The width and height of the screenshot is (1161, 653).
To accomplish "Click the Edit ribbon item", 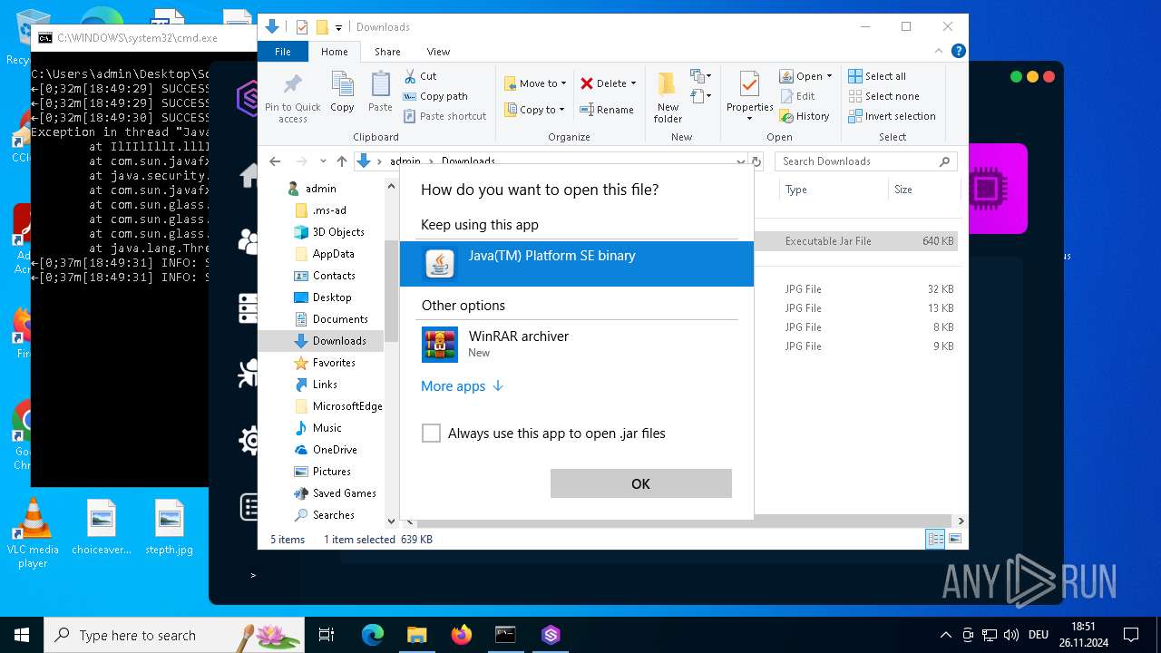I will (x=796, y=96).
